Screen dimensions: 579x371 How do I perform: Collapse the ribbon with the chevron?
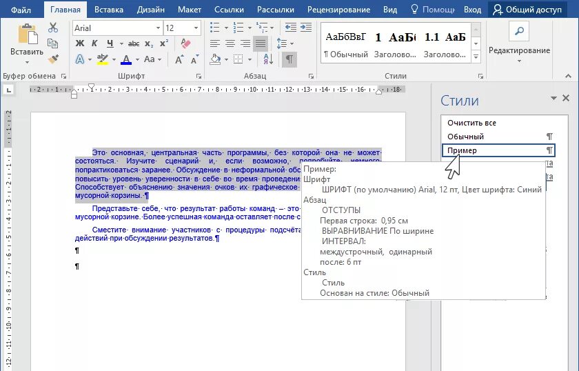click(568, 76)
